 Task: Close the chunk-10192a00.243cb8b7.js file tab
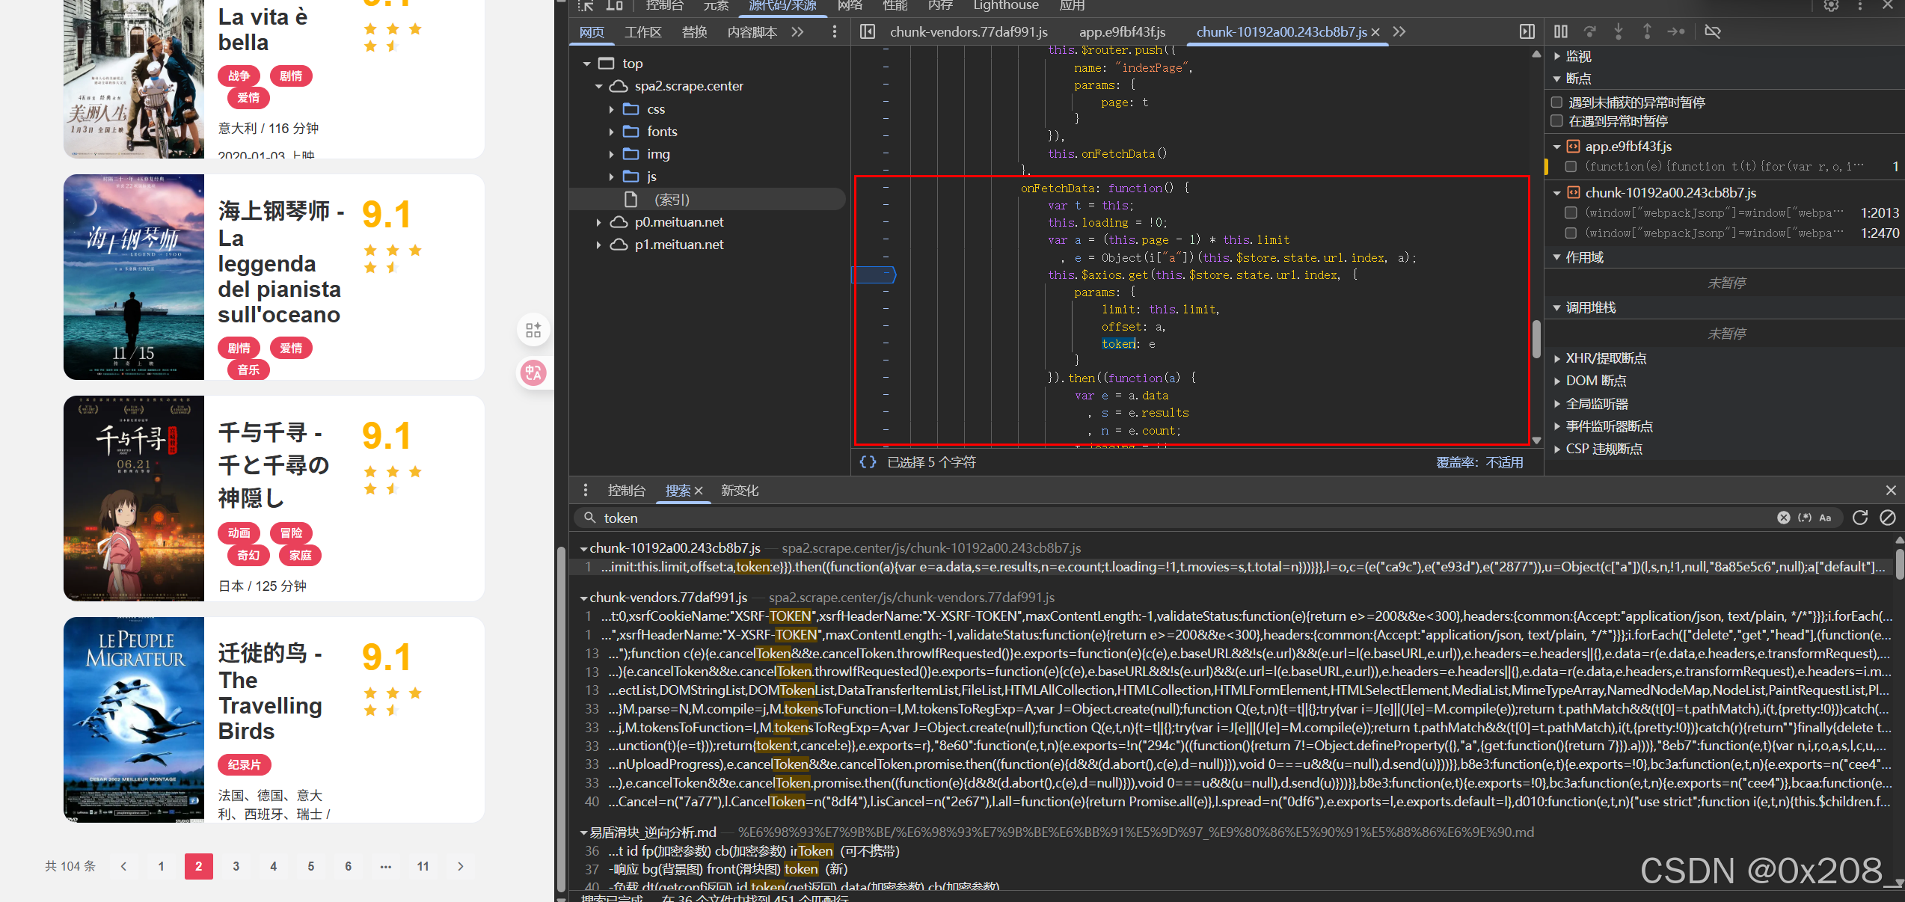click(x=1375, y=32)
